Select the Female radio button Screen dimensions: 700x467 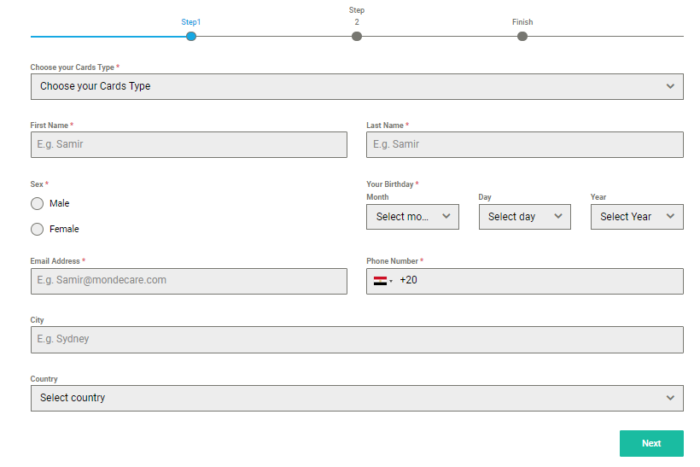[37, 229]
